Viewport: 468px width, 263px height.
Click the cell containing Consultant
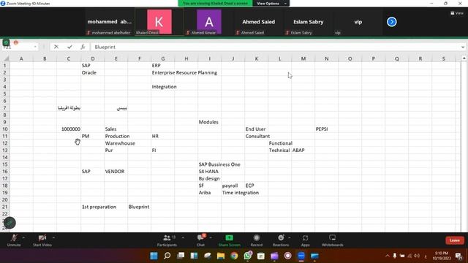(x=257, y=136)
